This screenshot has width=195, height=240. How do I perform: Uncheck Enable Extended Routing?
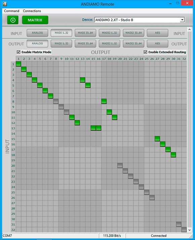point(146,52)
